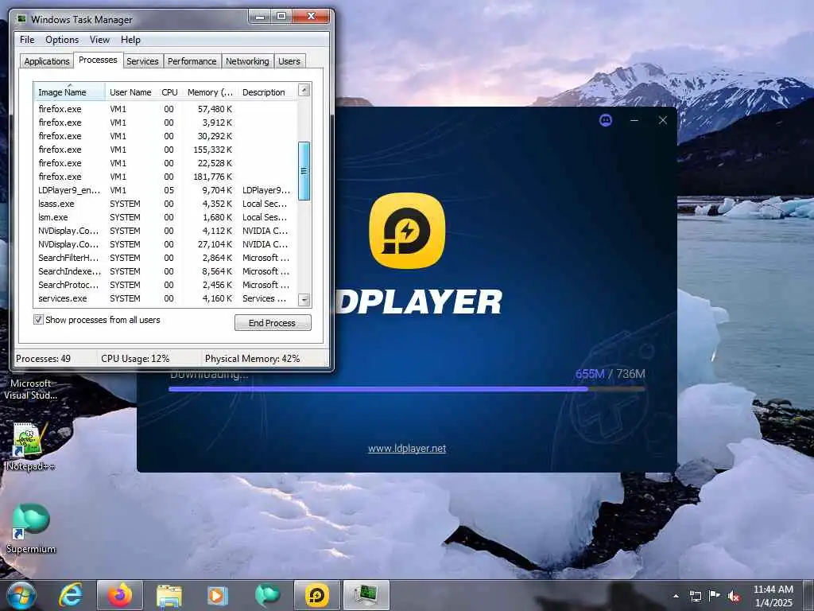Open www.ldplayer.net link
This screenshot has height=611, width=814.
tap(407, 449)
